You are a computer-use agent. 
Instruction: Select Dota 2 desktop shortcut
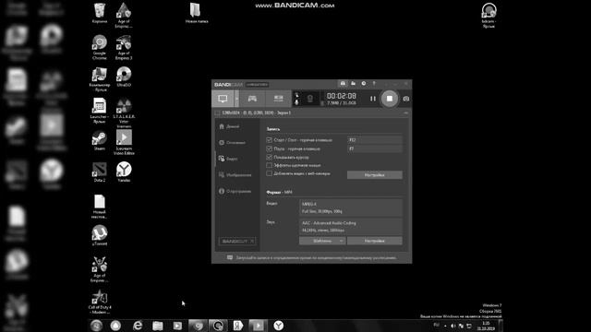(x=100, y=172)
